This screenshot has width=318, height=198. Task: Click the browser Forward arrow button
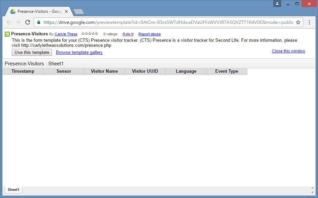pos(18,22)
